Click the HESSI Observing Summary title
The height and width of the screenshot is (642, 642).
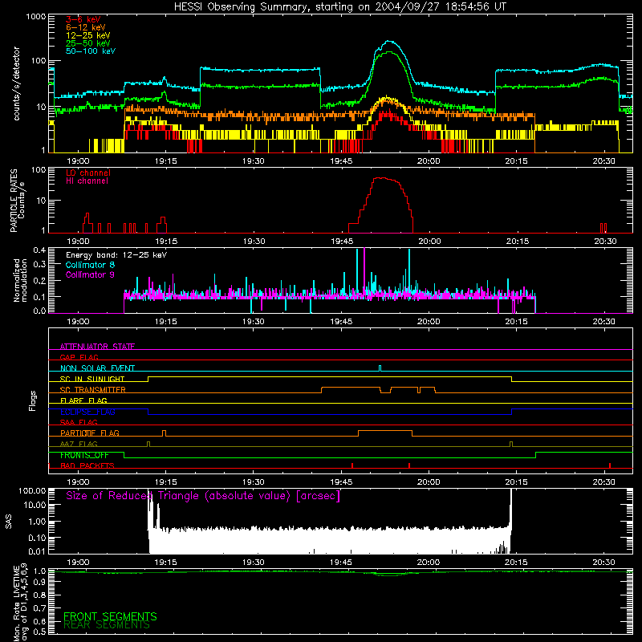(x=340, y=7)
